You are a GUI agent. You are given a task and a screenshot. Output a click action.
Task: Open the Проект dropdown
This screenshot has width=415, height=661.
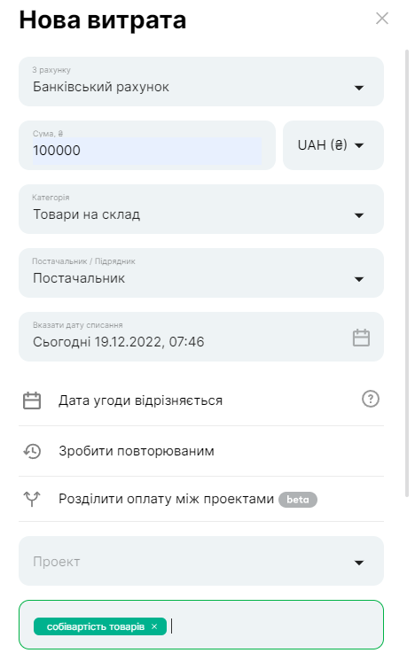201,561
